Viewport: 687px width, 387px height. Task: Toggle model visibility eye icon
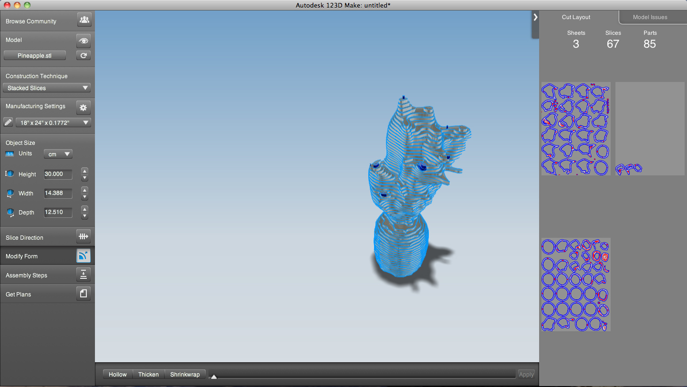click(84, 41)
